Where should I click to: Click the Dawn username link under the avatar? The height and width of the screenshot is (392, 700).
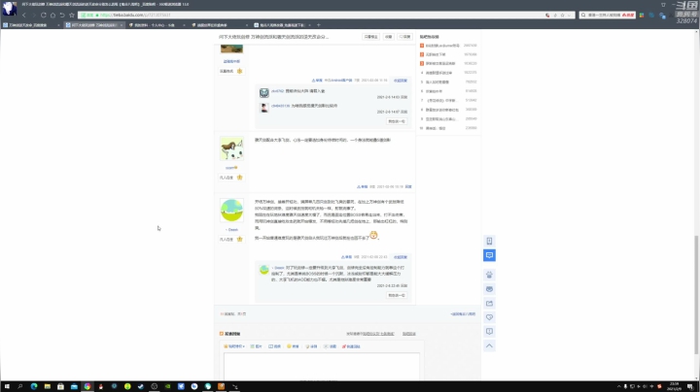click(232, 230)
